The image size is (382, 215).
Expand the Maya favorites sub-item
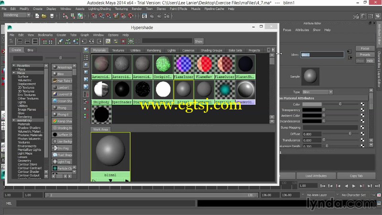click(x=16, y=69)
